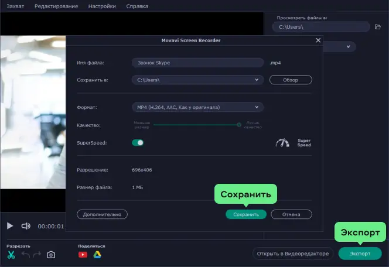Click the SuperSpeed speedometer icon
Viewport: 389px width, 267px height.
click(x=282, y=143)
